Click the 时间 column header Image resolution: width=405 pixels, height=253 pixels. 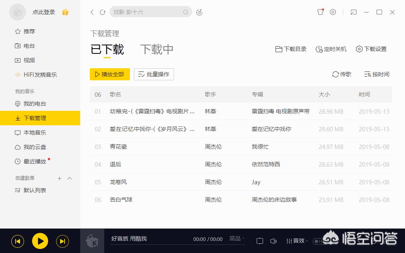(x=364, y=94)
